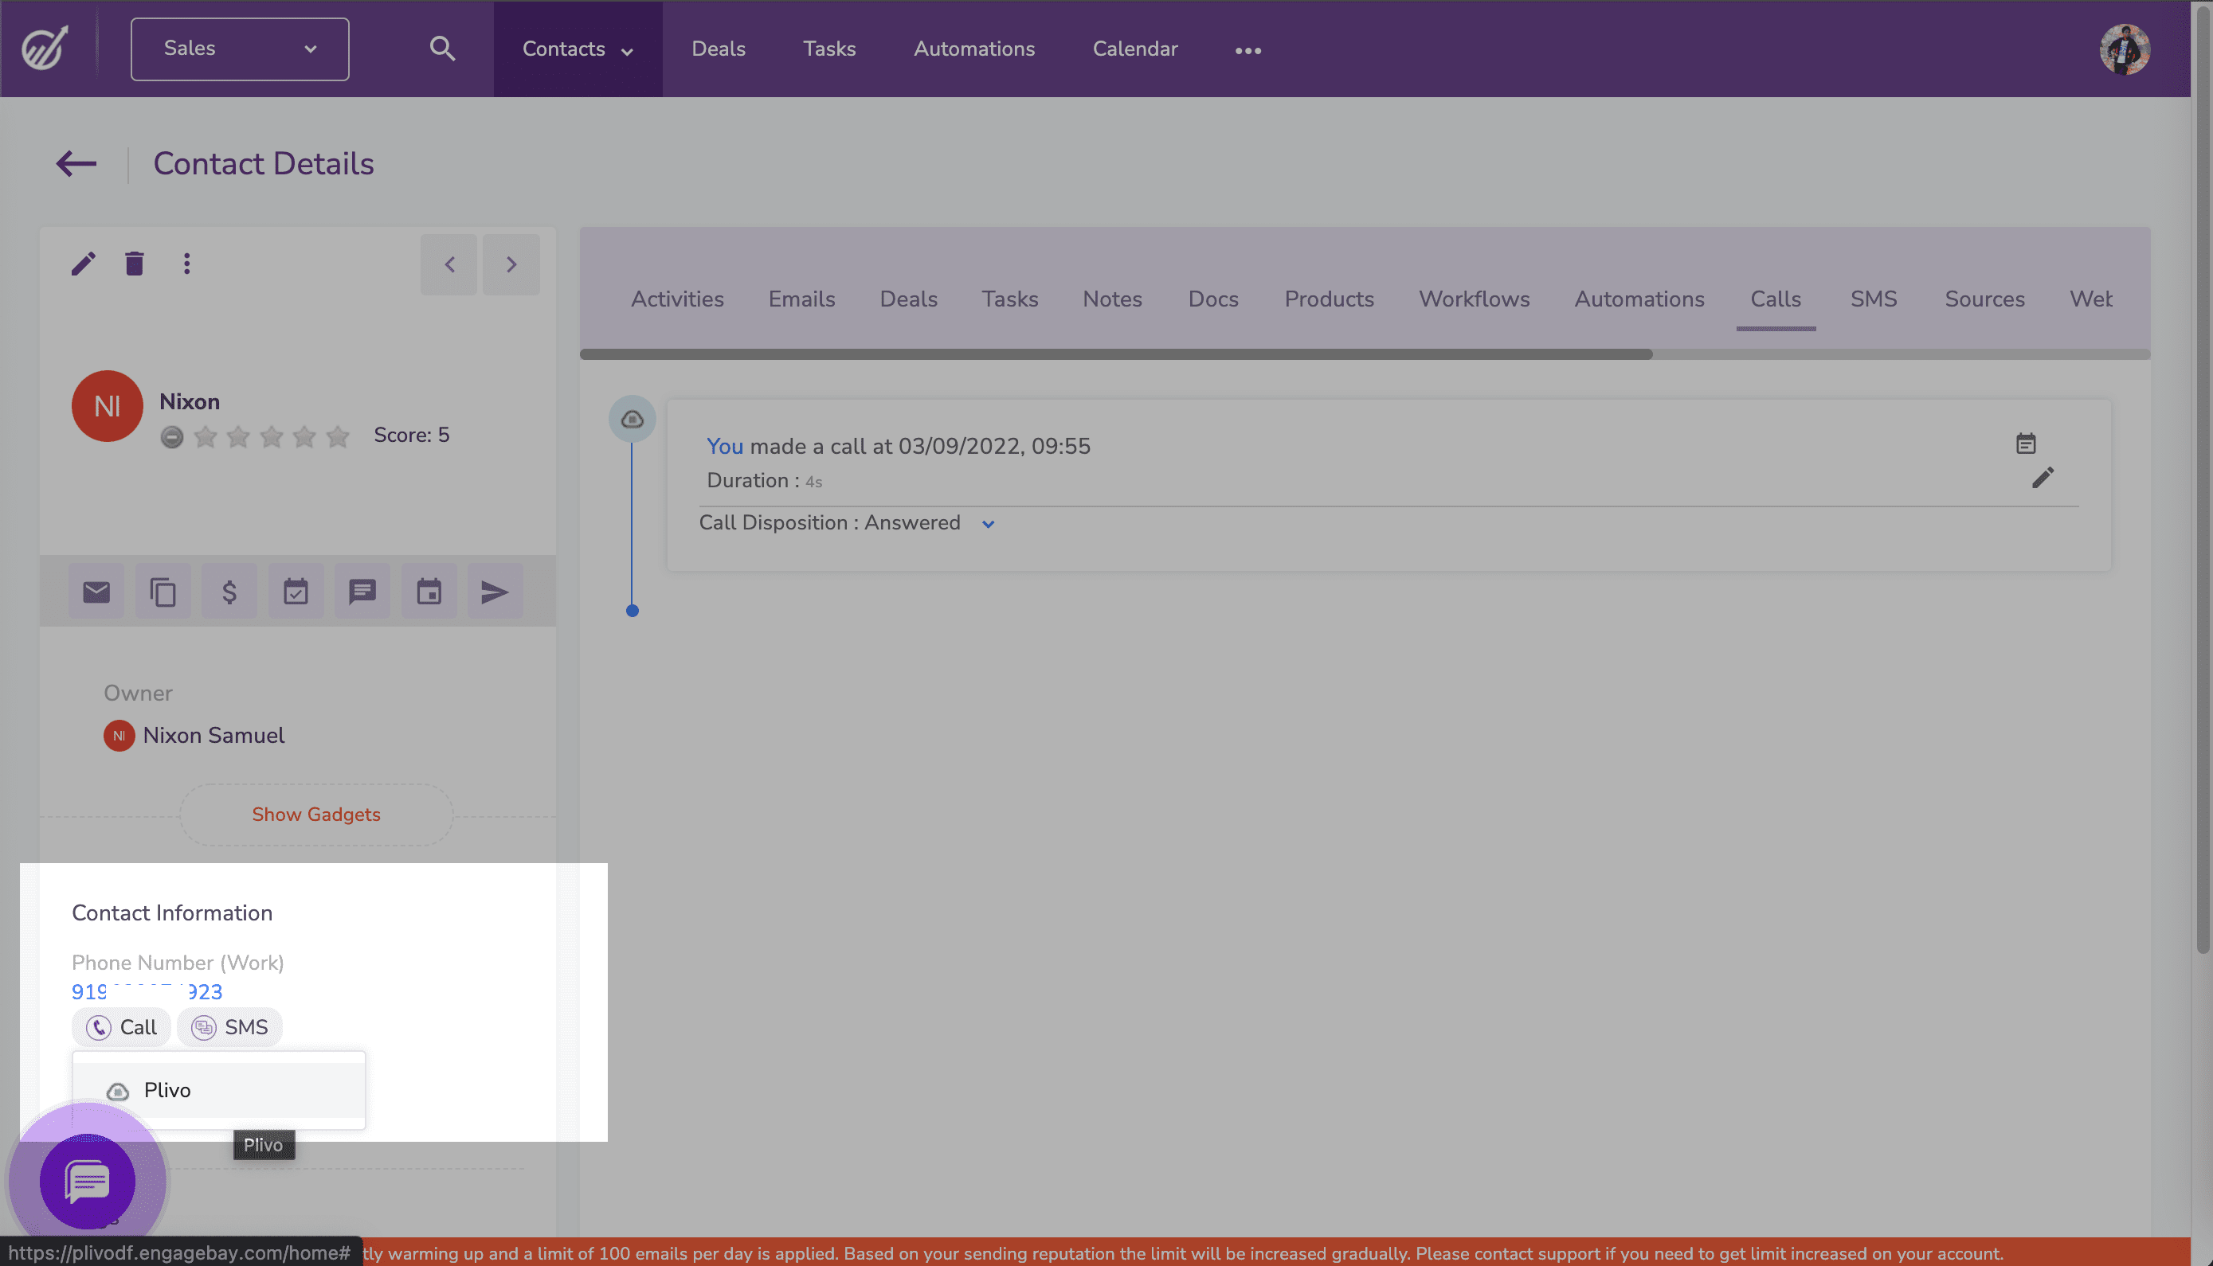The height and width of the screenshot is (1266, 2213).
Task: Click the three-dot more options menu
Action: tap(184, 263)
